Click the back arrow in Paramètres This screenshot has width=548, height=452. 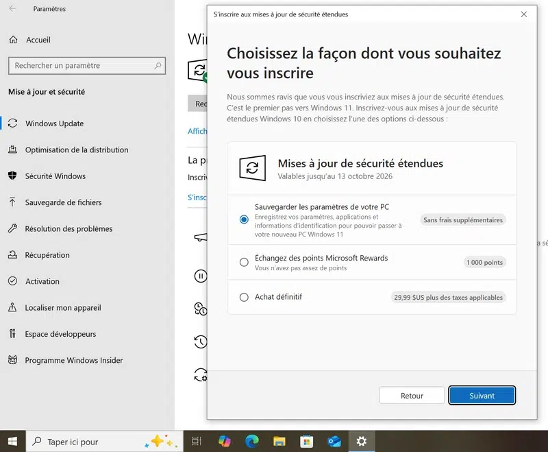click(12, 9)
